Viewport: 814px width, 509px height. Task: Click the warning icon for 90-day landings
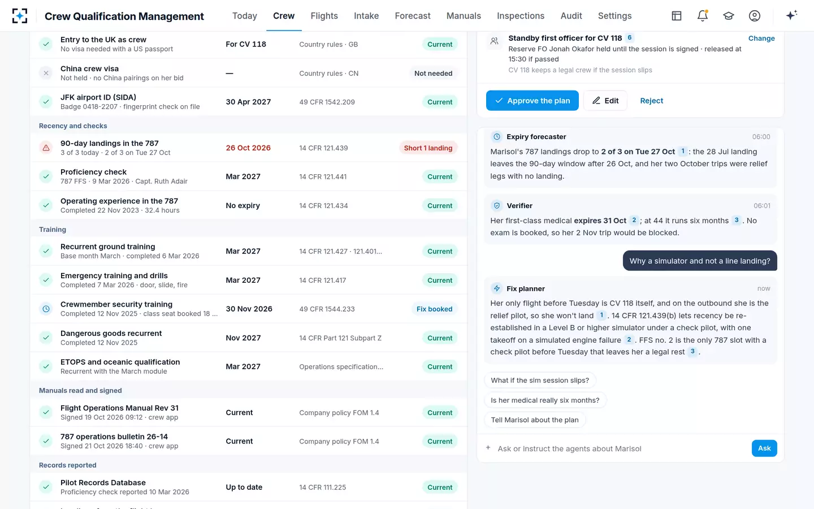46,148
